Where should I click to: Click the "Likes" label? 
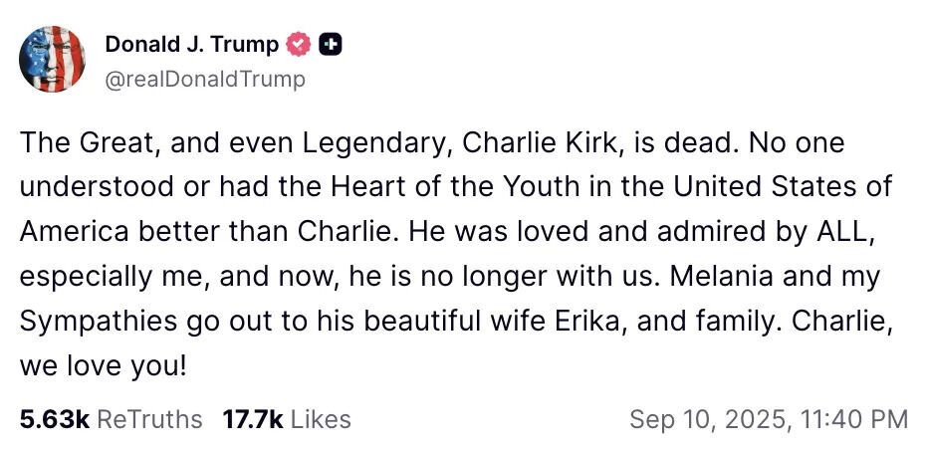coord(321,419)
